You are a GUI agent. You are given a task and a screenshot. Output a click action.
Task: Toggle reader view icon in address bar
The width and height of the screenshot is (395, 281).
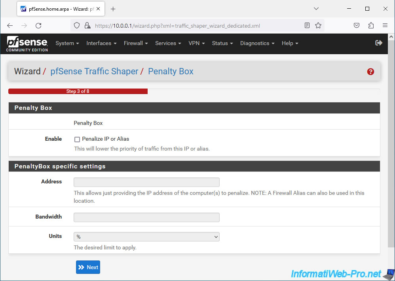coord(307,25)
